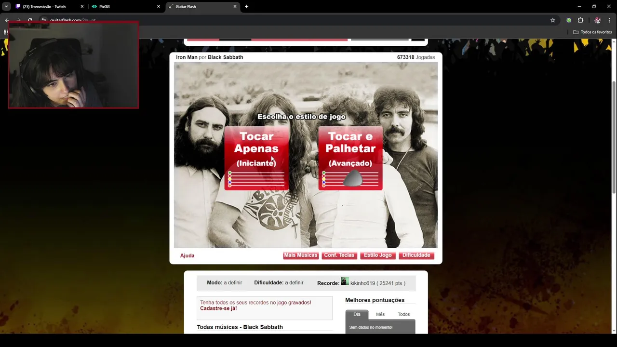Screen dimensions: 617x347
Task: Go back with the browser back arrow
Action: click(x=7, y=20)
